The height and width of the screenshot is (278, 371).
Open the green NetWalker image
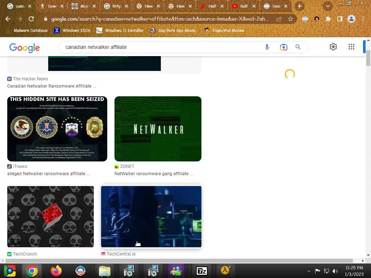[x=158, y=129]
